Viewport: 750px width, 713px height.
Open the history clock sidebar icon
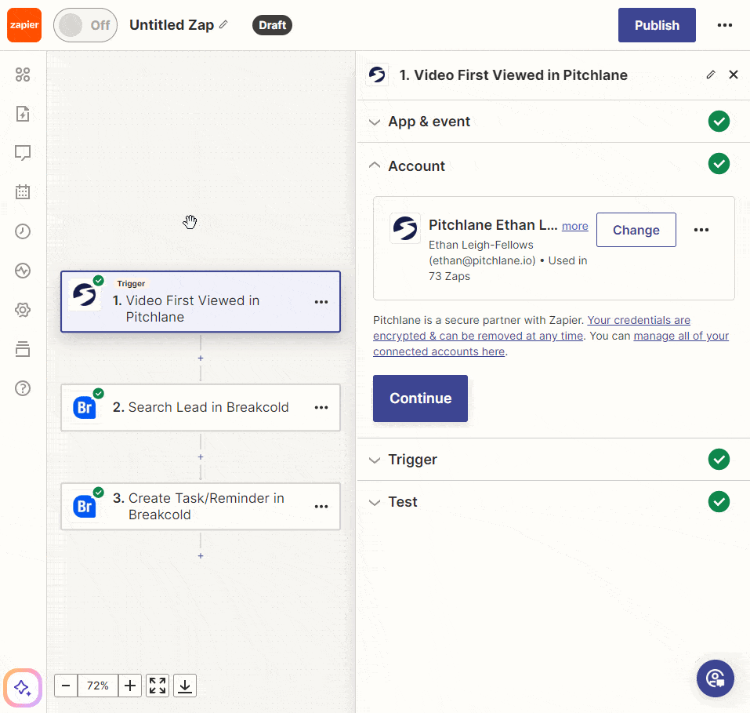tap(23, 231)
